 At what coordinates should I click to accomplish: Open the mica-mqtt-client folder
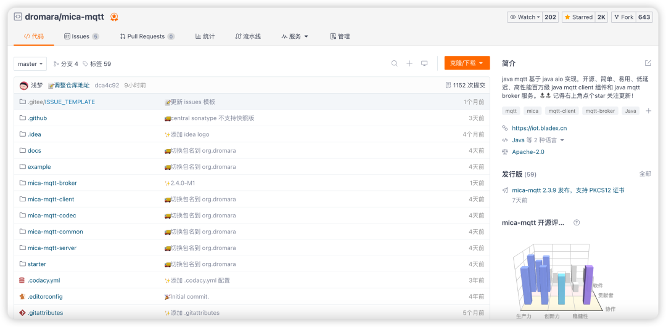click(51, 200)
